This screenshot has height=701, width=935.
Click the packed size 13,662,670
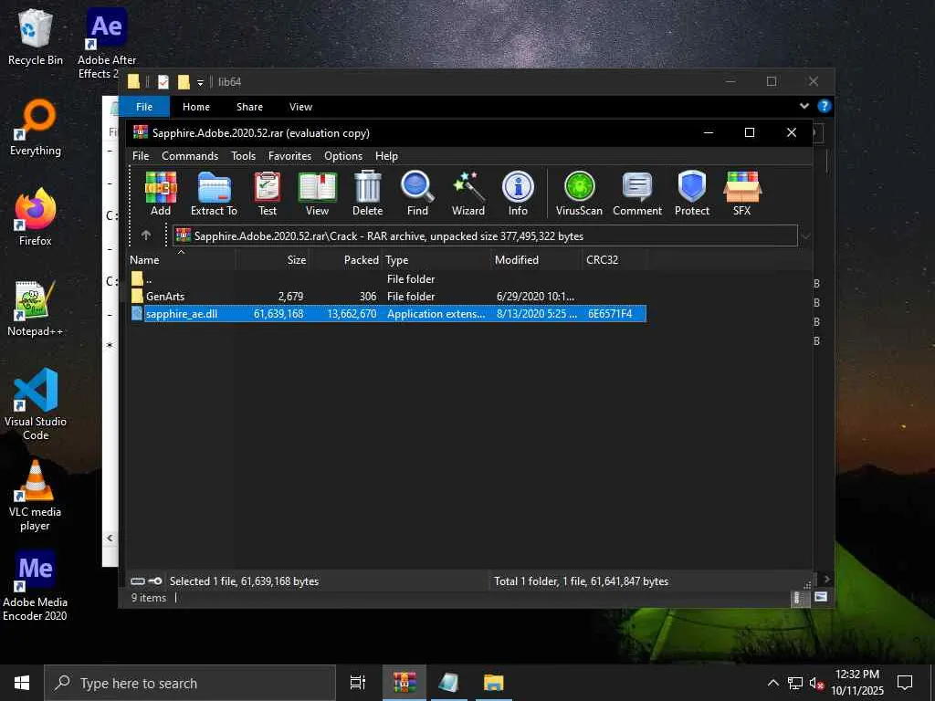352,314
